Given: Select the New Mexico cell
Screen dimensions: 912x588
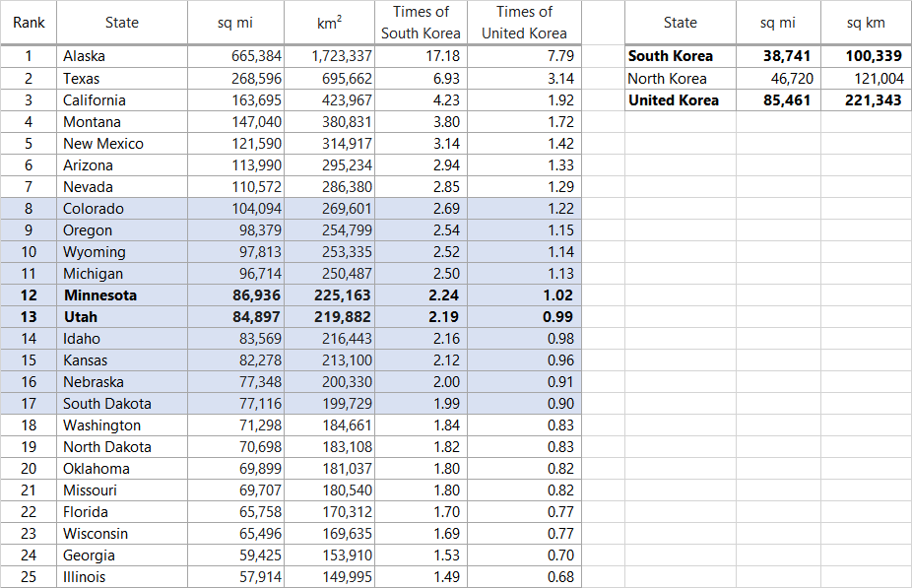Looking at the screenshot, I should pos(121,144).
